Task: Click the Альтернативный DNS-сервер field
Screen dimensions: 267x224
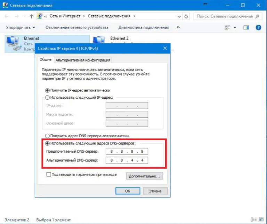Action: (127, 160)
